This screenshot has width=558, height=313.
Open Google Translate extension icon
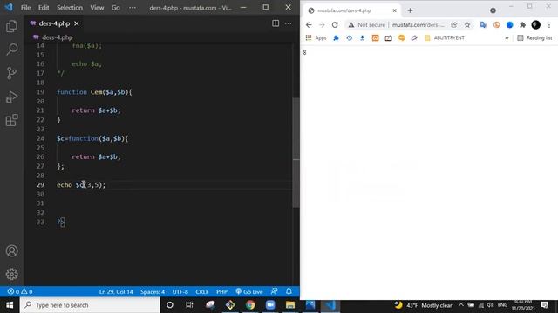[483, 25]
